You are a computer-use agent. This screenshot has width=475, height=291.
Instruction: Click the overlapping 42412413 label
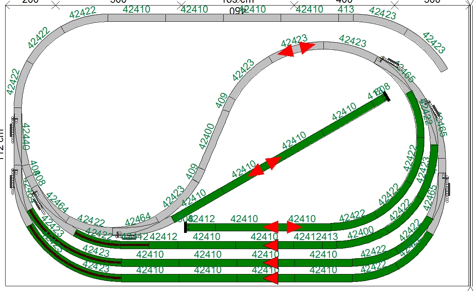coord(315,237)
